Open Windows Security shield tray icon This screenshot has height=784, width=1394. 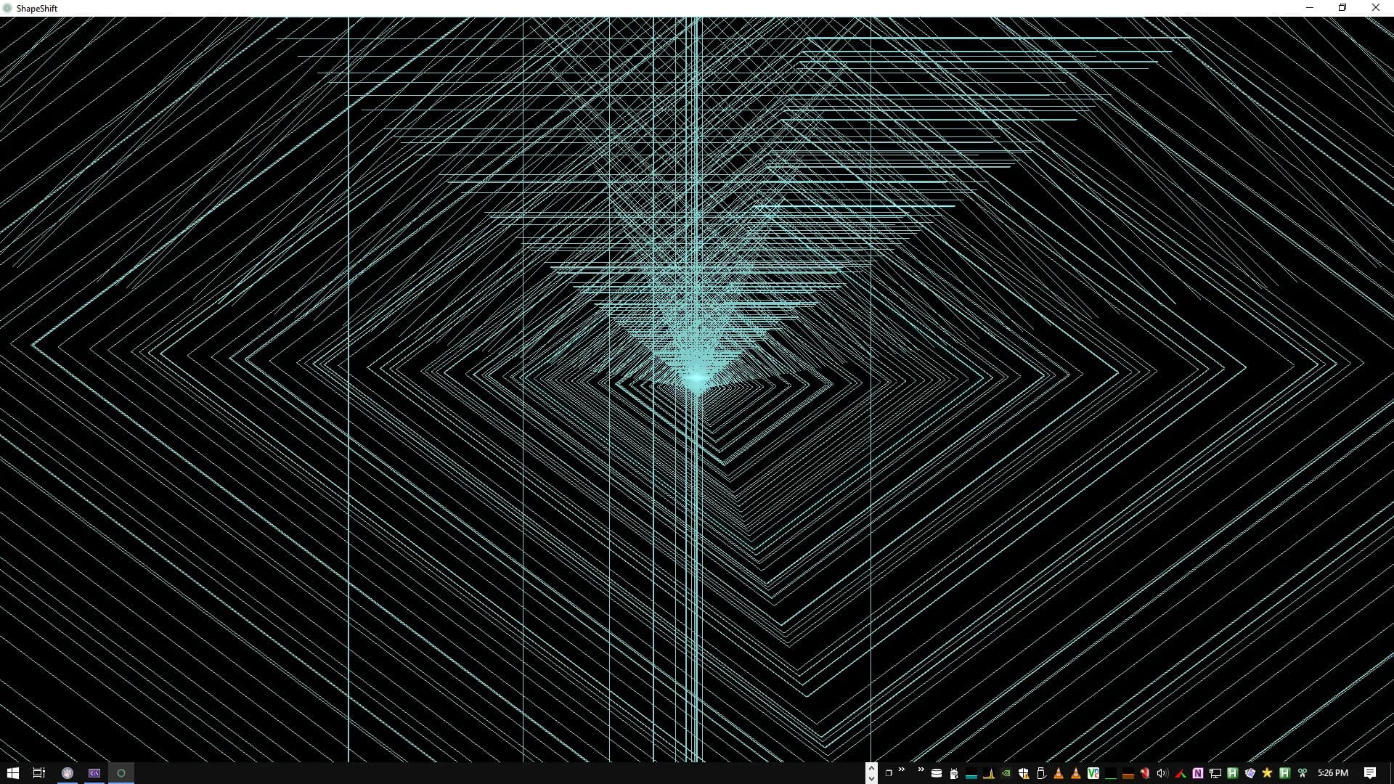(1024, 773)
